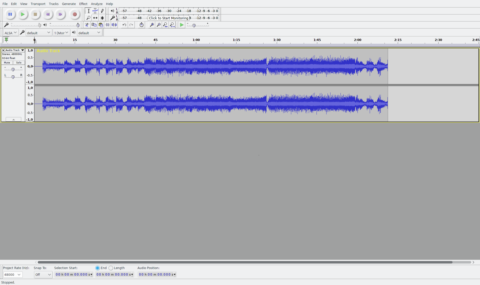The height and width of the screenshot is (285, 480).
Task: Open Audio Position time format arrow
Action: (x=174, y=275)
